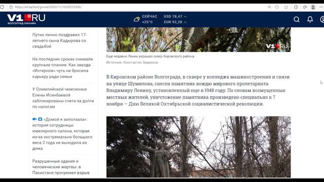This screenshot has height=182, width=324.
Task: Click the USD rate up arrow
Action: [185, 17]
